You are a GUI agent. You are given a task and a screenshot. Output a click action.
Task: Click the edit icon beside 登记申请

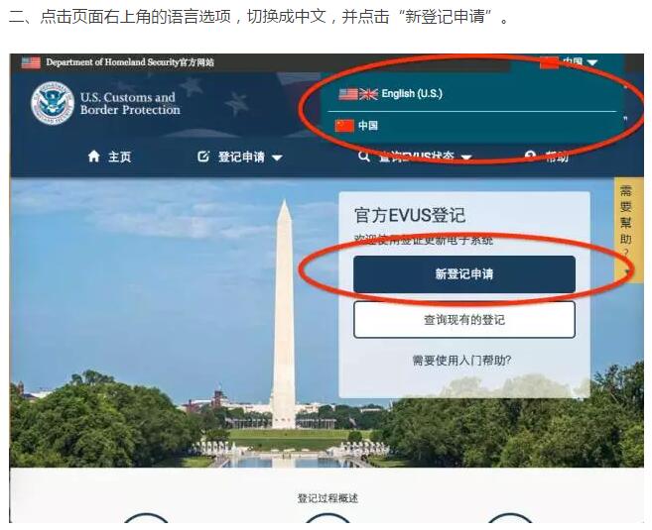coord(202,157)
